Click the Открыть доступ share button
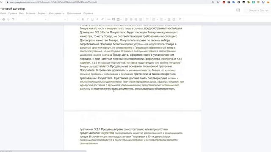This screenshot has width=271, height=152. tap(258, 11)
